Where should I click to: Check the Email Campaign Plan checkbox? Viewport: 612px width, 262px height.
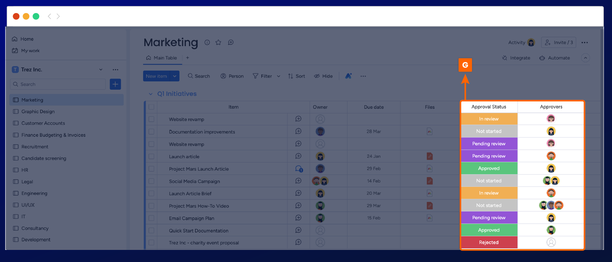(x=151, y=218)
